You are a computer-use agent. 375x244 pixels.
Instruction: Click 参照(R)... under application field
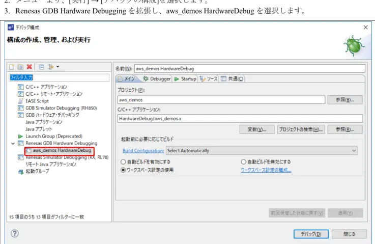[345, 129]
